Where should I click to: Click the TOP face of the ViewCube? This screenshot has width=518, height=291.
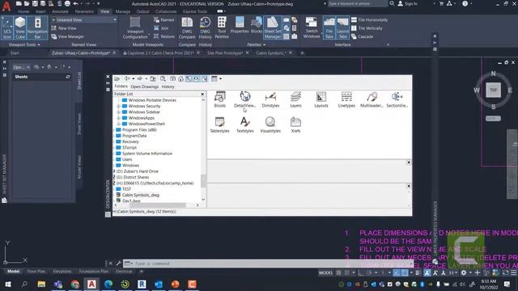tap(493, 90)
